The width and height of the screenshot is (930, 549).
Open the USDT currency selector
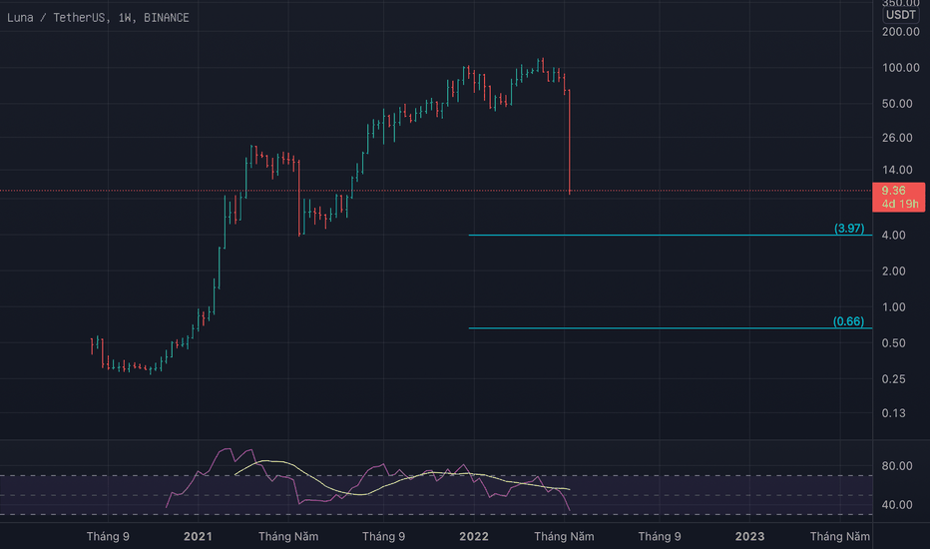click(901, 14)
